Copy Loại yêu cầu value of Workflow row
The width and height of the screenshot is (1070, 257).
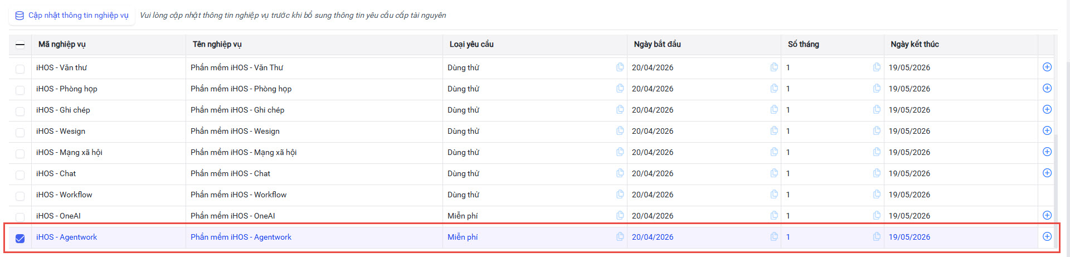pyautogui.click(x=620, y=194)
